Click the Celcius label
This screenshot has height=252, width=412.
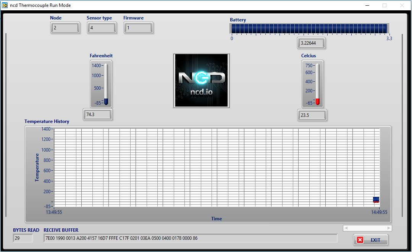point(309,56)
